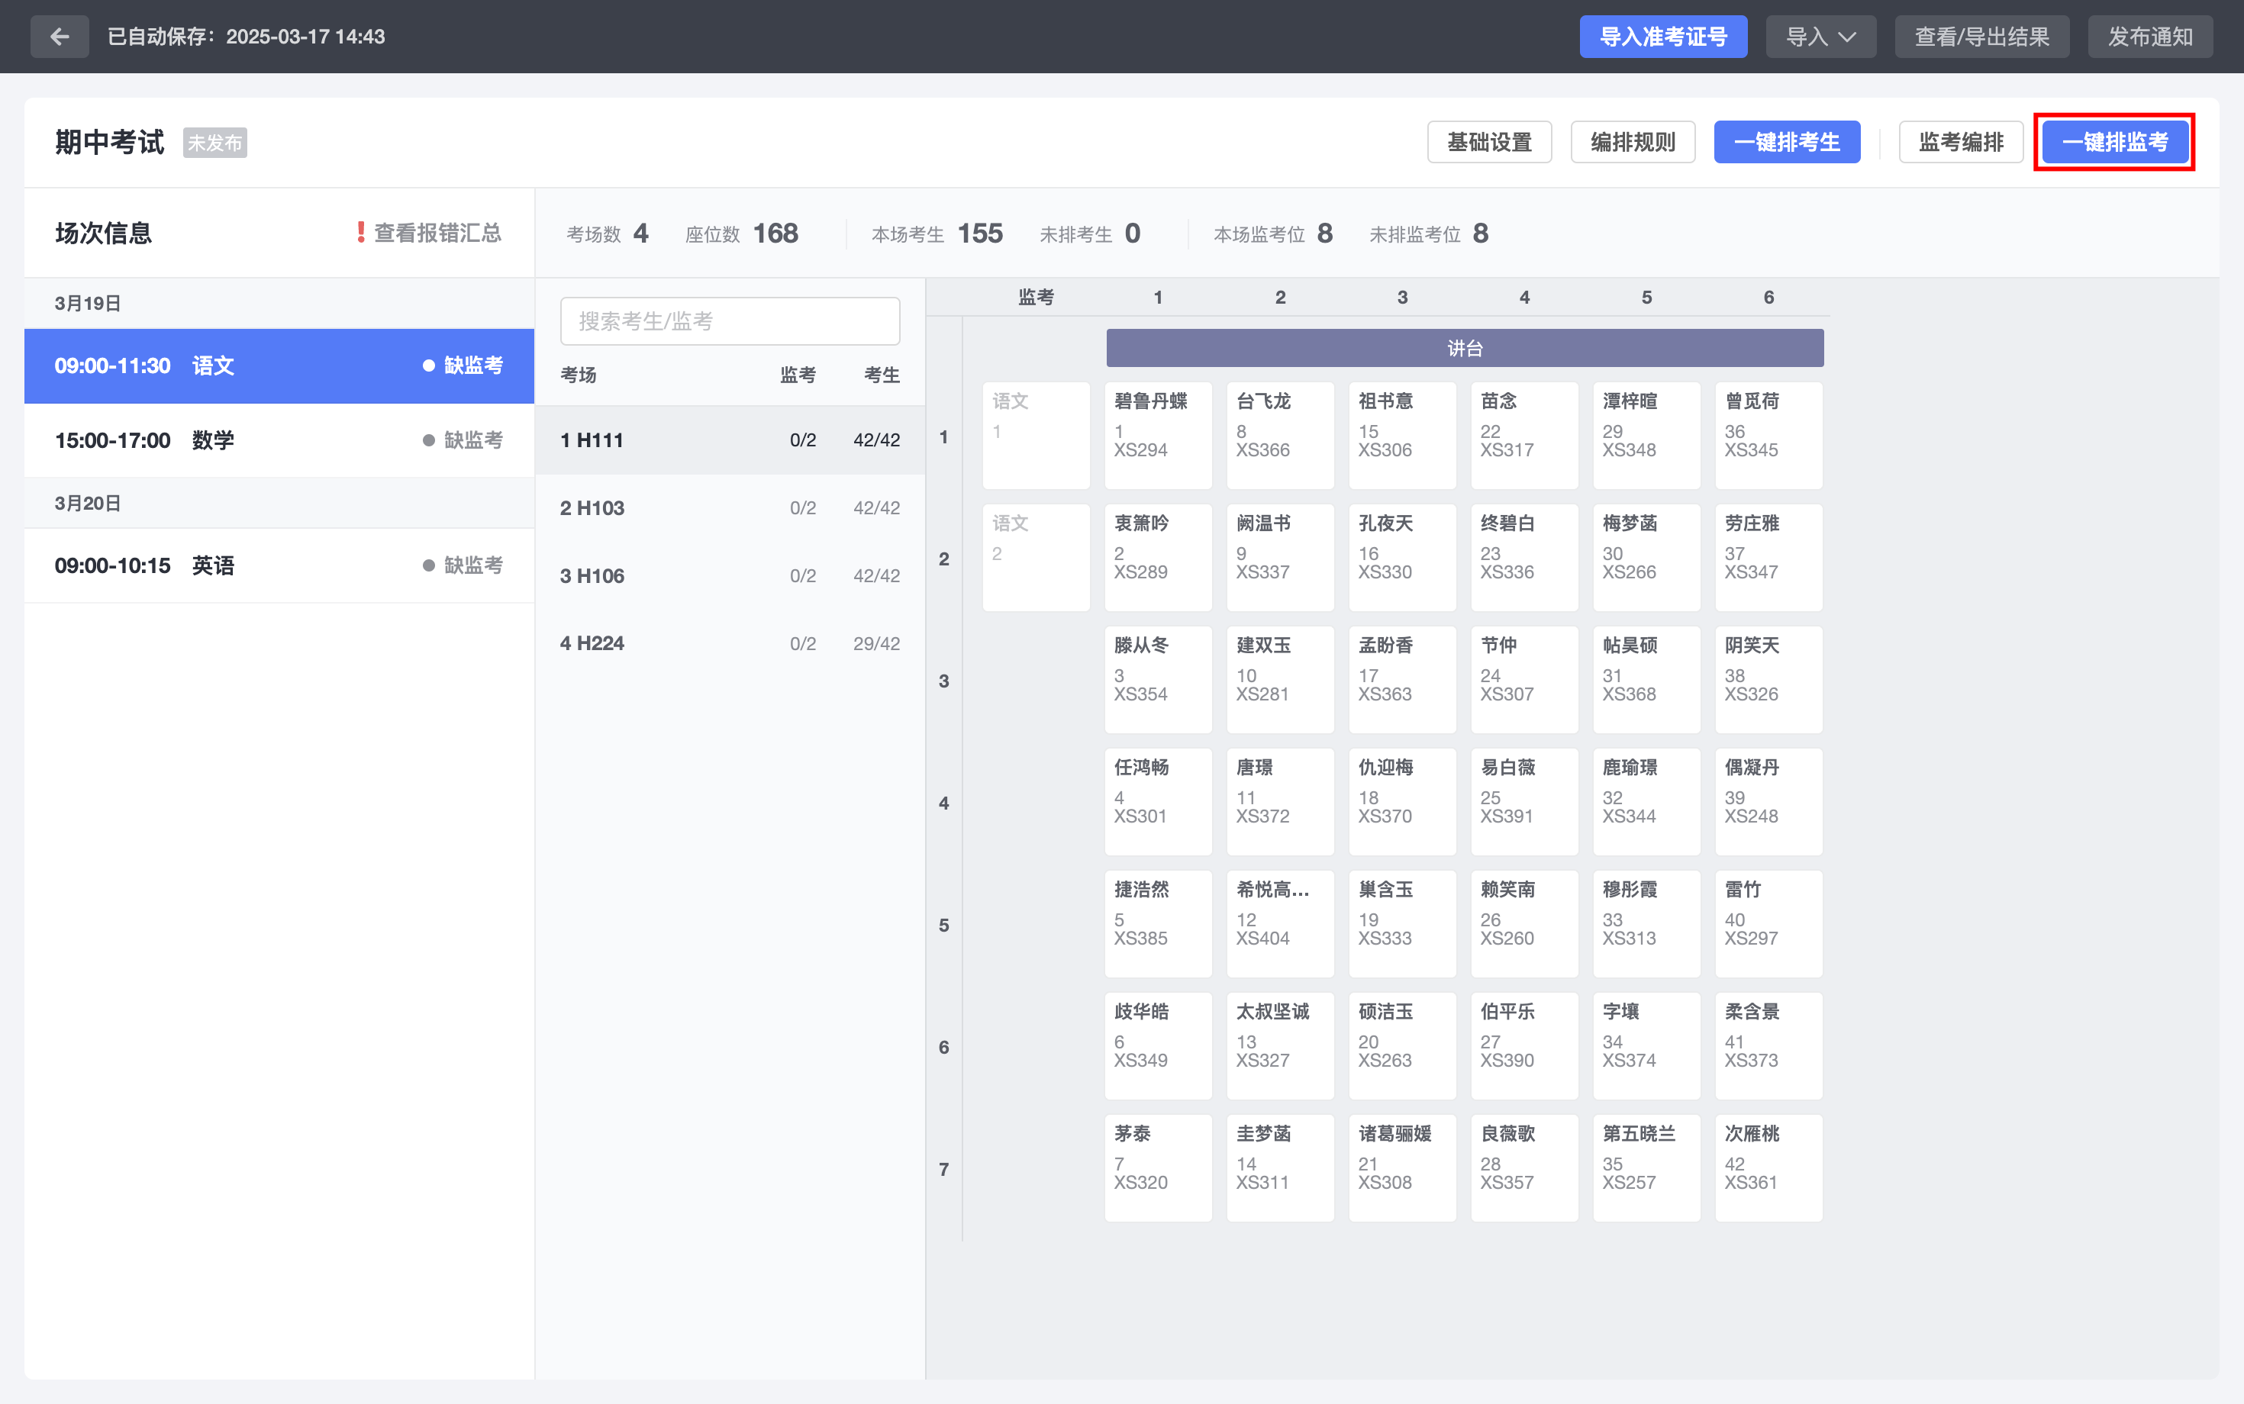Select student seat 苗念 XS317
The image size is (2244, 1404).
point(1524,436)
